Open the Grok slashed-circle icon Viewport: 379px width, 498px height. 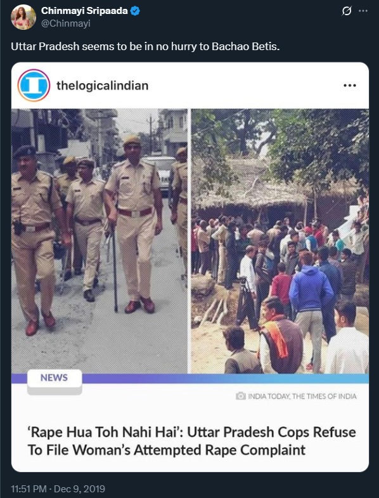[x=347, y=11]
